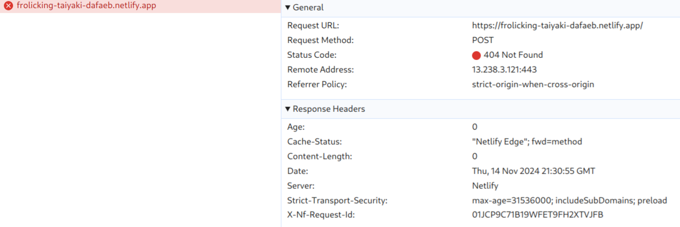Click the Request URL value
Viewport: 680px width, 227px height.
(558, 26)
